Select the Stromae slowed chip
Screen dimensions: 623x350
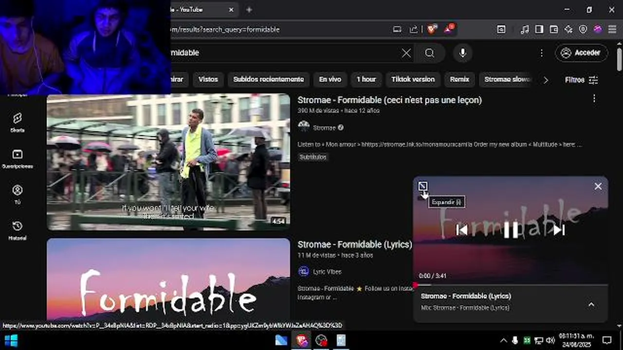[507, 79]
